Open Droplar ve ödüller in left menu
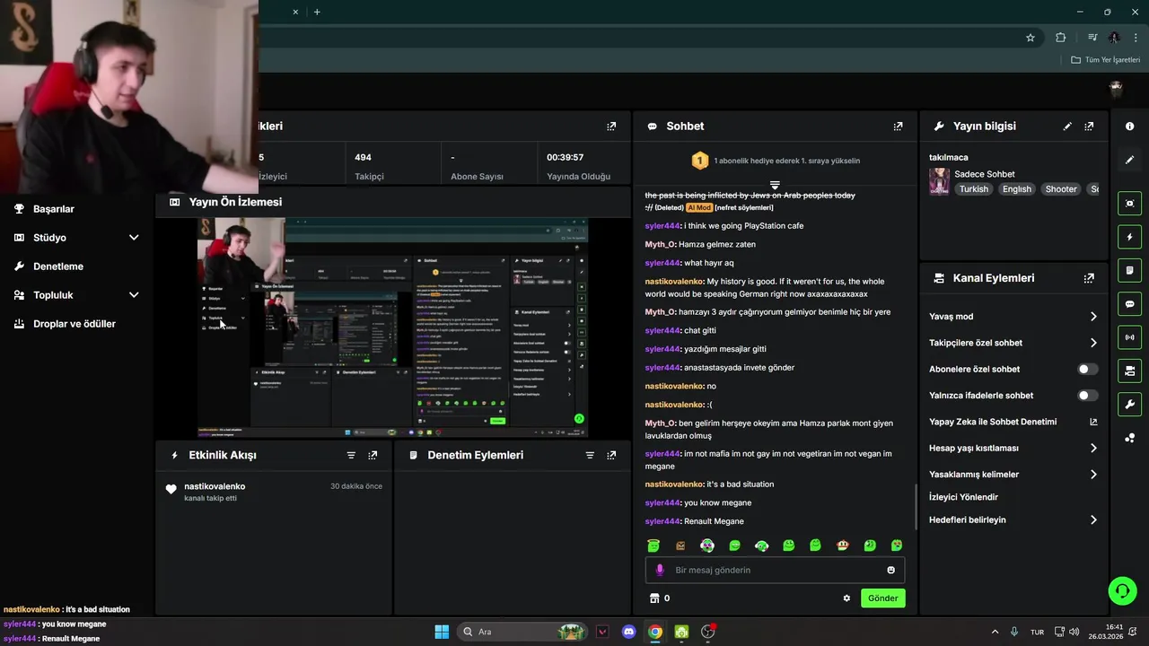The height and width of the screenshot is (646, 1149). [75, 324]
